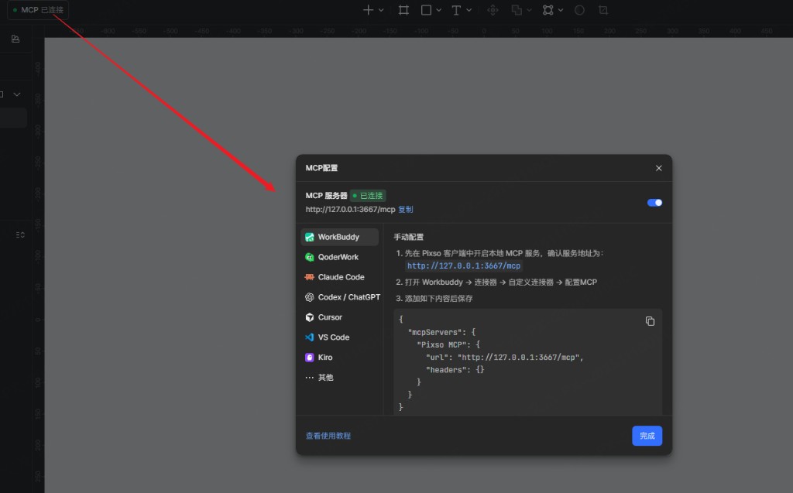
Task: Select Kiro in client list
Action: tap(339, 358)
